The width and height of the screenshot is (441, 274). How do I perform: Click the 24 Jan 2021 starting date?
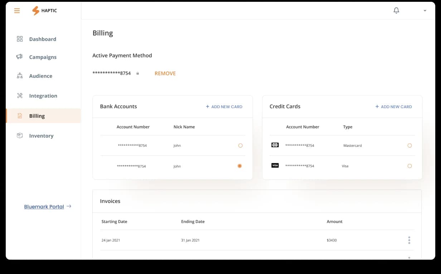[x=111, y=240]
